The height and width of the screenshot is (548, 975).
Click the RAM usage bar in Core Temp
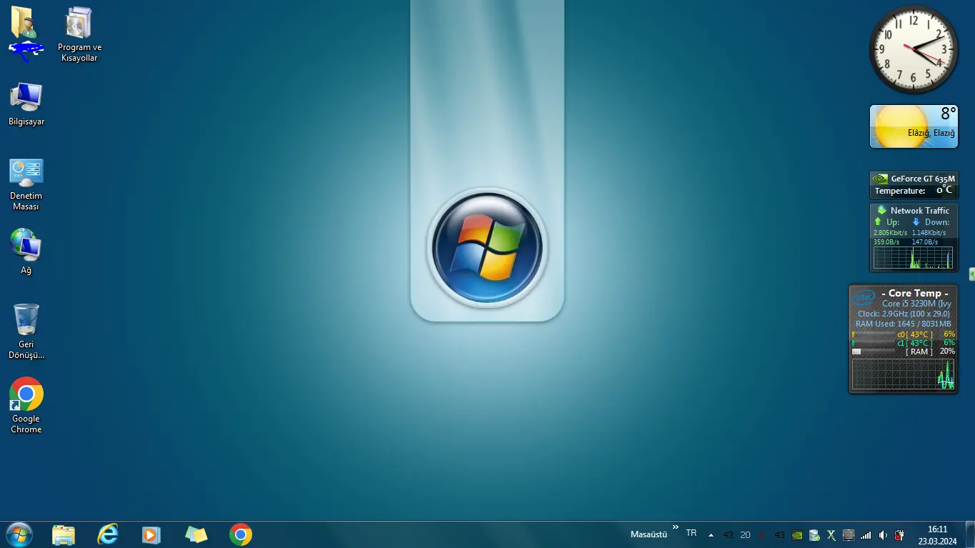873,352
